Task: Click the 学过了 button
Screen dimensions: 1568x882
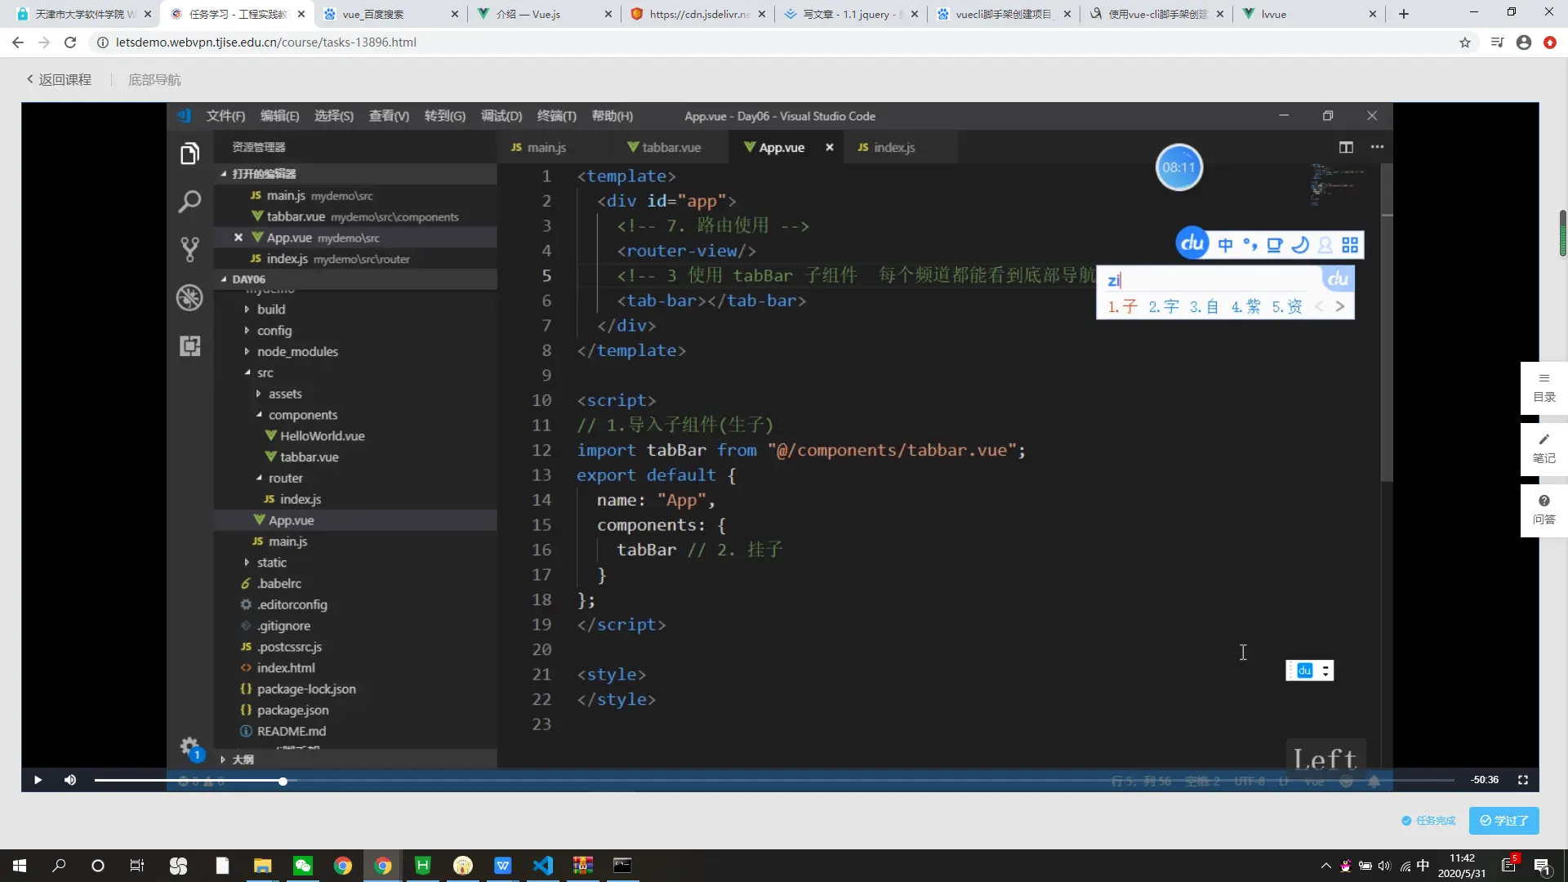Action: pos(1503,821)
